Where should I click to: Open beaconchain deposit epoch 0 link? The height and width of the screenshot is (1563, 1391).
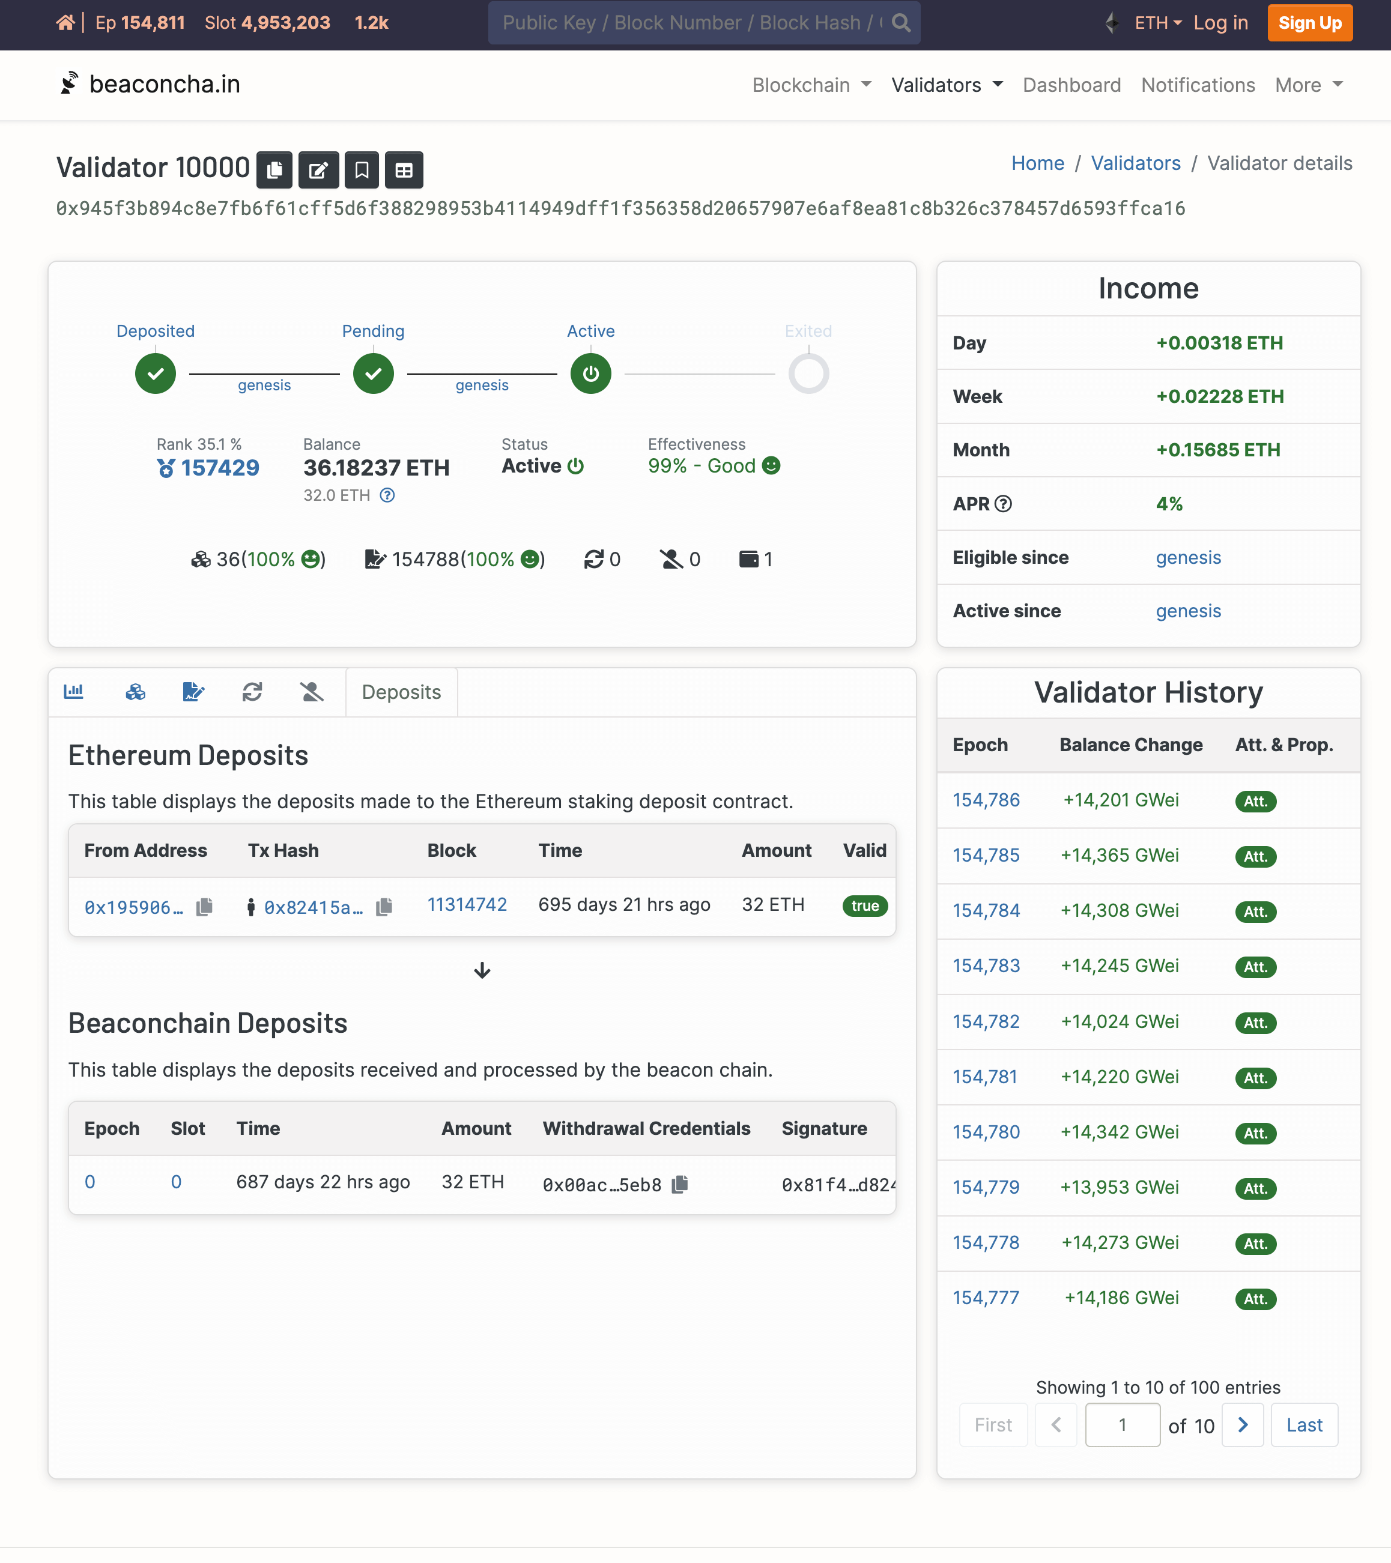89,1182
